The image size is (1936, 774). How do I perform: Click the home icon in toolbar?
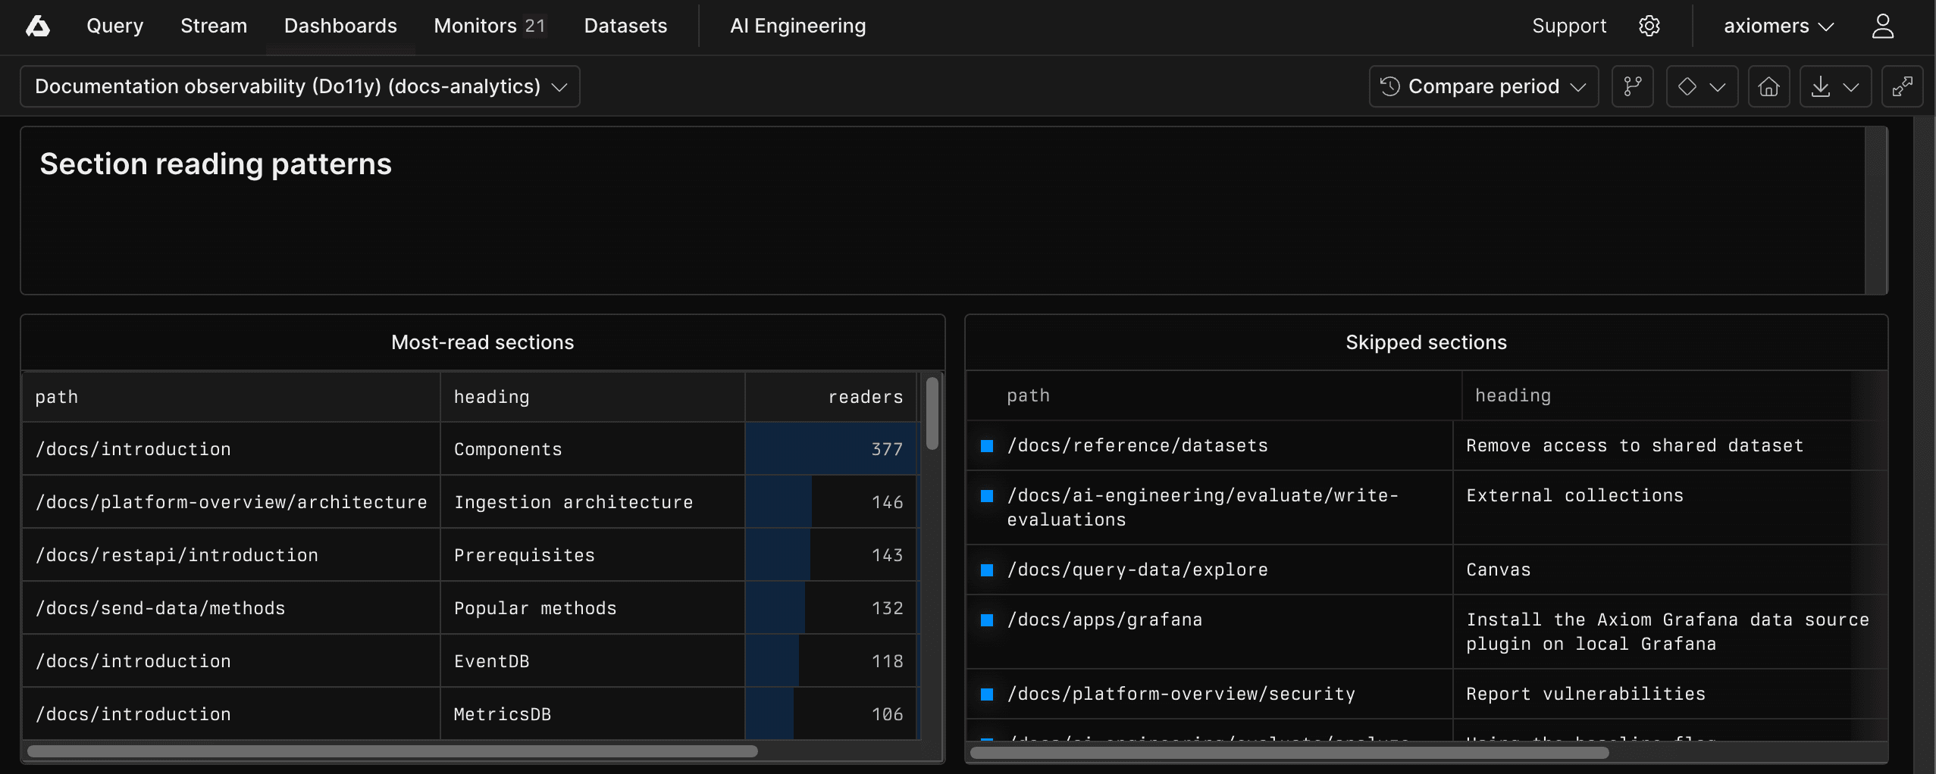pyautogui.click(x=1768, y=86)
